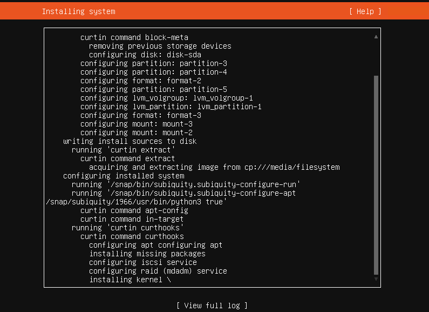The height and width of the screenshot is (312, 429).
Task: Click the 'installing missing packages' line
Action: click(x=147, y=254)
